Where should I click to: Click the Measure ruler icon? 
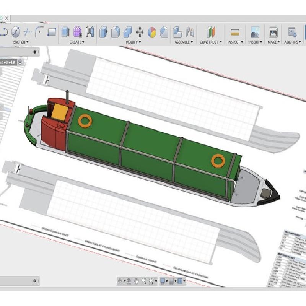235,32
